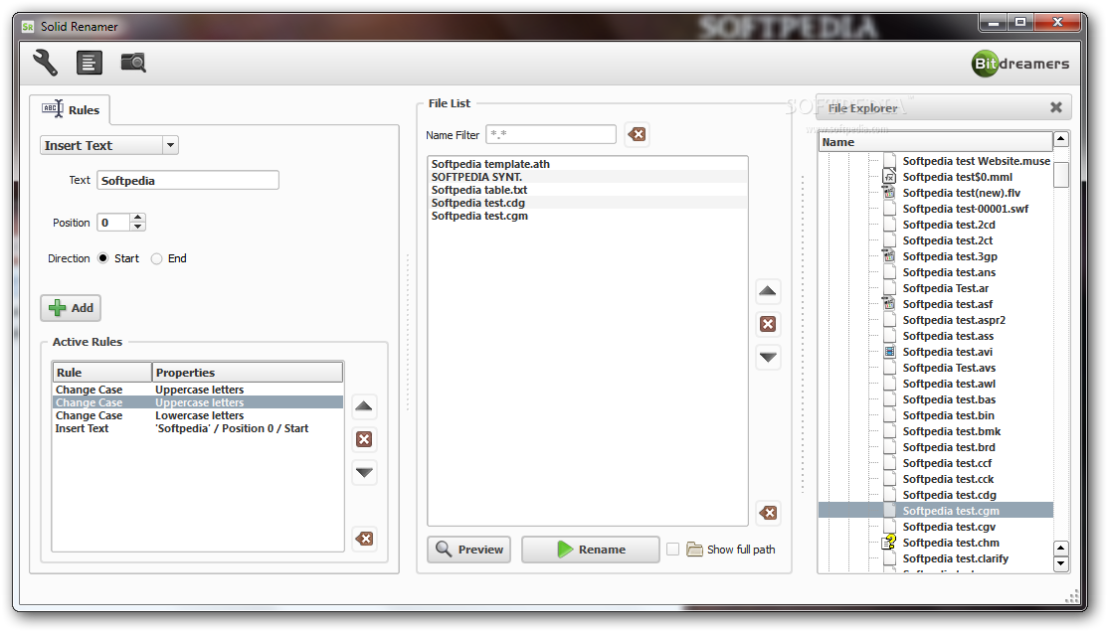Viewport: 1108px width, 632px height.
Task: Click icon of Softpedia test.avi file
Action: [x=889, y=352]
